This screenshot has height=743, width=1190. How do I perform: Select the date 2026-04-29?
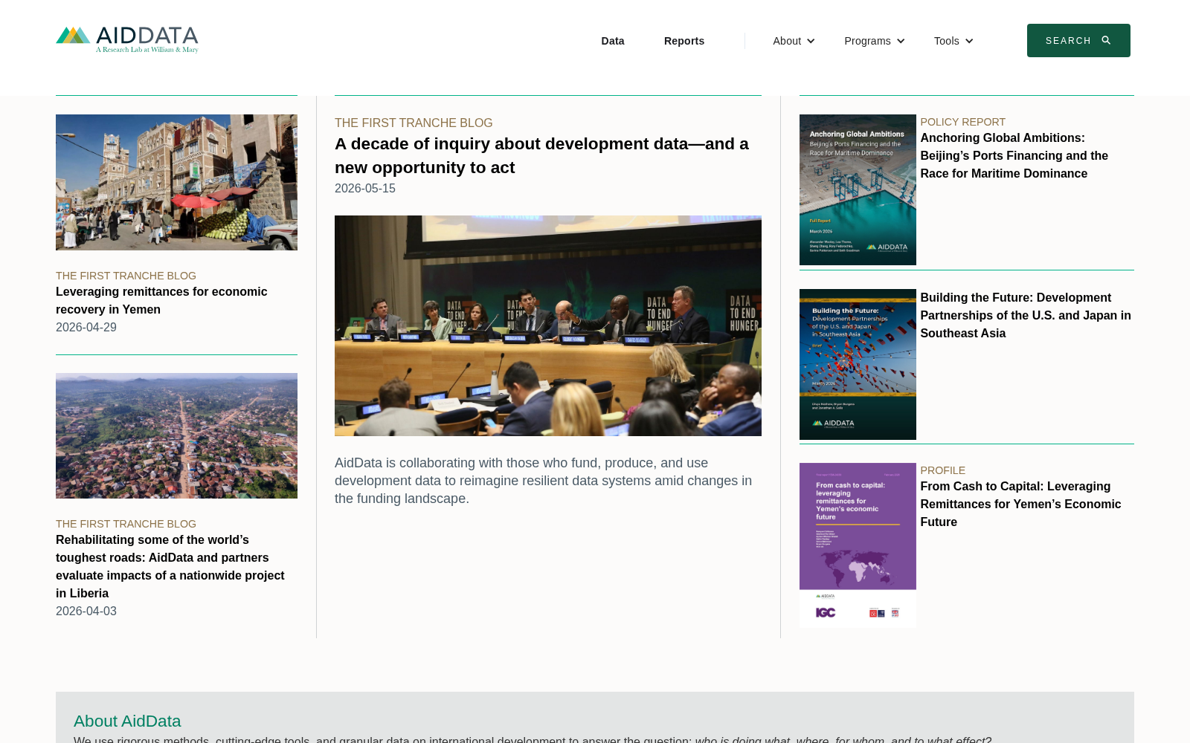pyautogui.click(x=86, y=328)
